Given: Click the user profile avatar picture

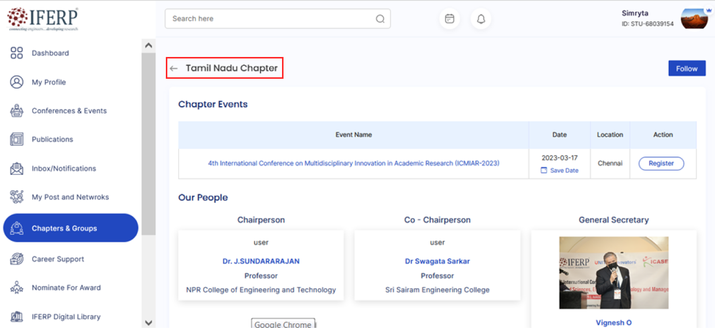Looking at the screenshot, I should [694, 19].
